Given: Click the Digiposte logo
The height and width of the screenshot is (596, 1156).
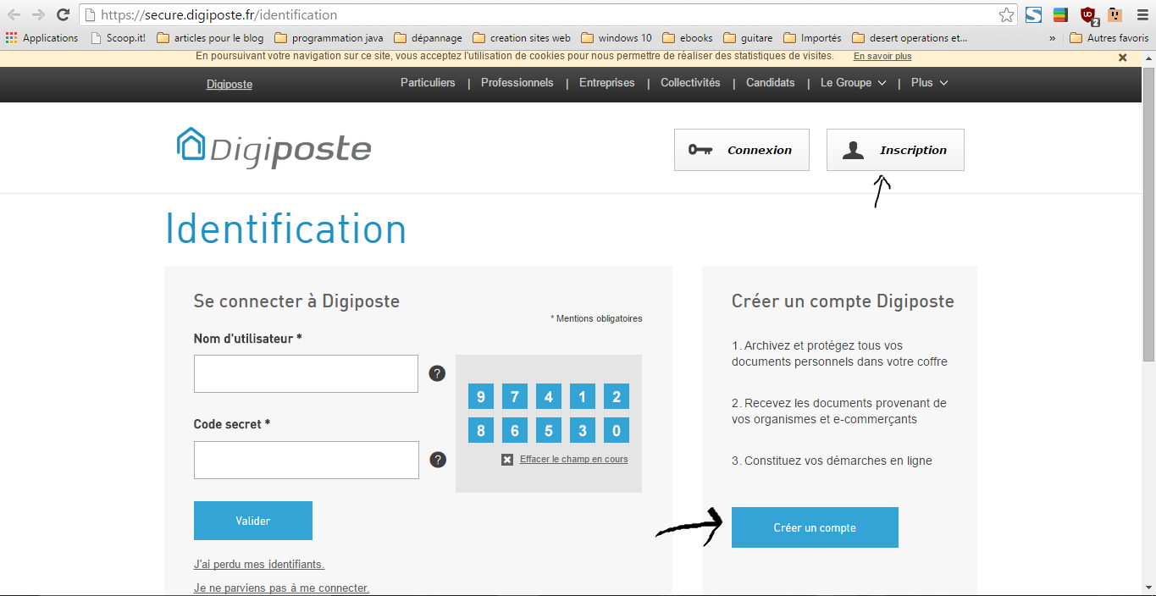Looking at the screenshot, I should pos(274,148).
